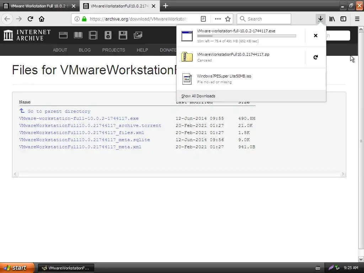Open the PROJECTS menu item
The height and width of the screenshot is (273, 364).
[x=114, y=50]
